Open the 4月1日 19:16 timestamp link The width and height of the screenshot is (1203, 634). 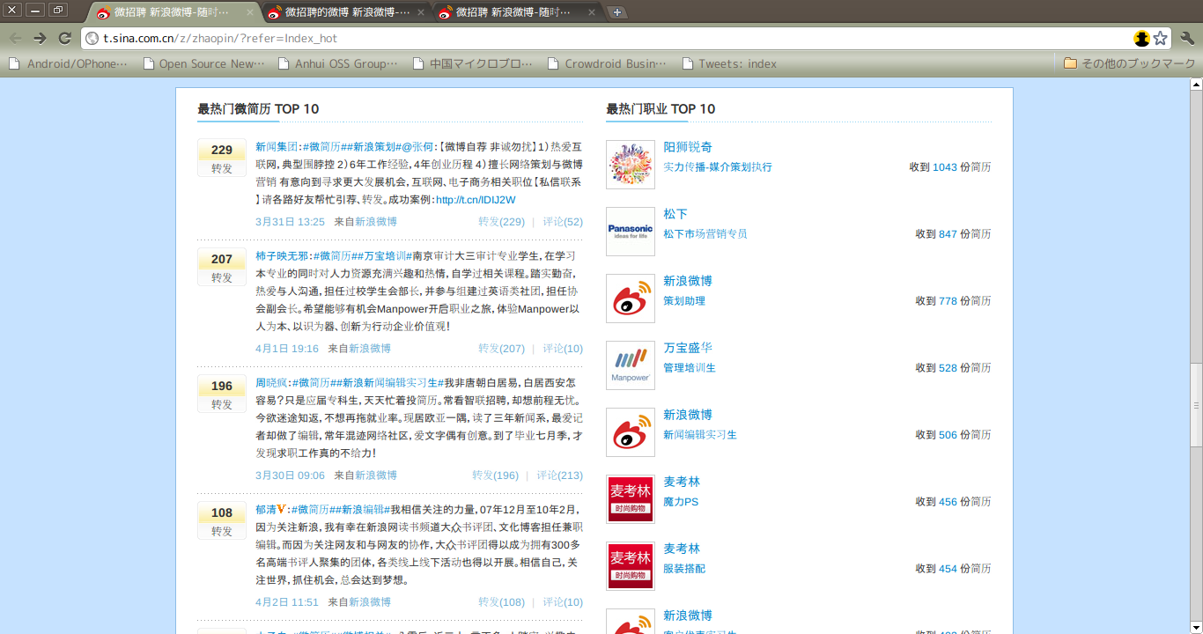[287, 349]
